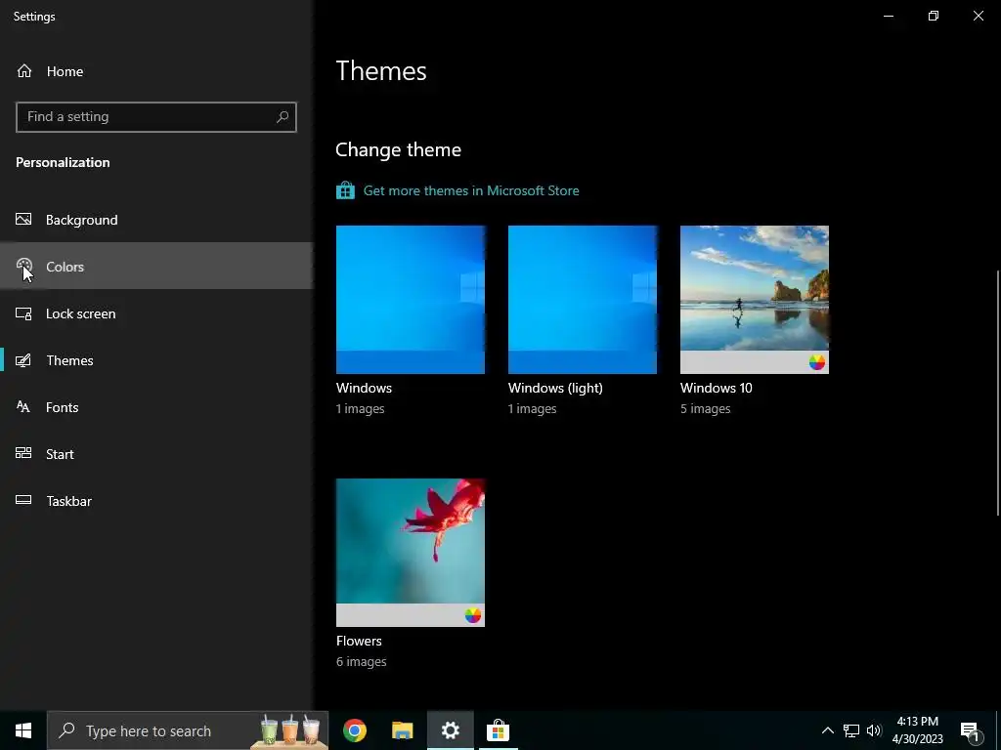Click the Settings page vertical scrollbar

997,393
